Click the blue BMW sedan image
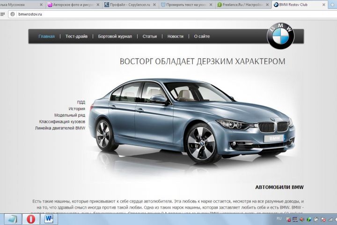 tap(192, 120)
